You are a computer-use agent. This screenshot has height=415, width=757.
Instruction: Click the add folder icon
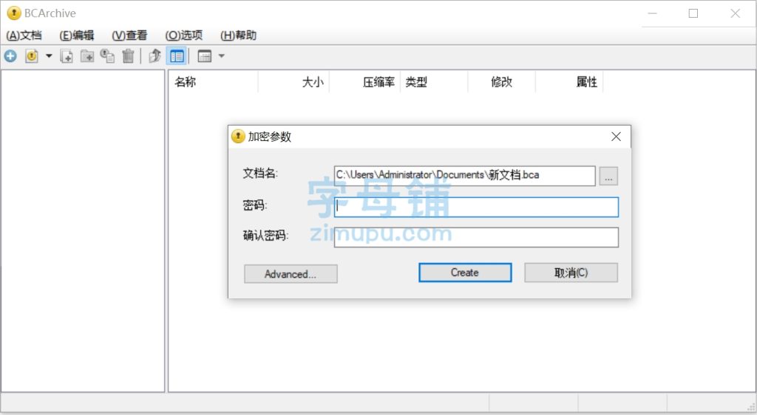pos(87,56)
